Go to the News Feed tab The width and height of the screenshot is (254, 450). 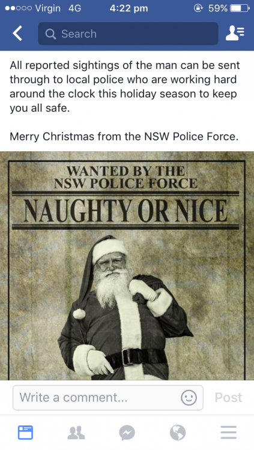(25, 433)
